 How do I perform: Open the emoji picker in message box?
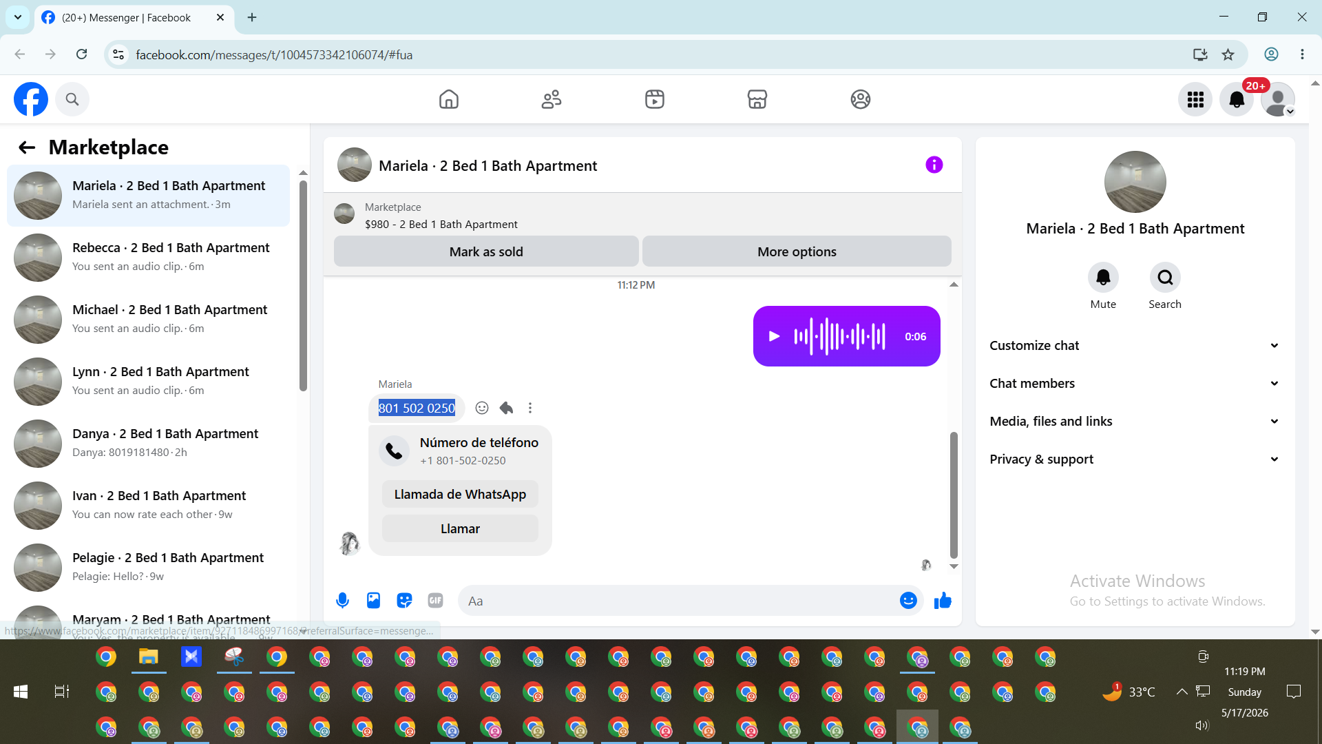(908, 601)
